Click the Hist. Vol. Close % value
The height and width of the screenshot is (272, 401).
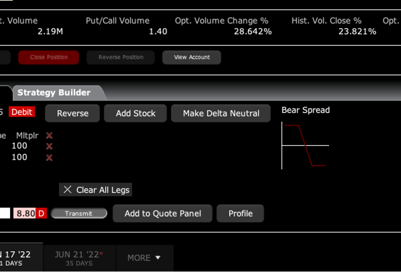[357, 31]
